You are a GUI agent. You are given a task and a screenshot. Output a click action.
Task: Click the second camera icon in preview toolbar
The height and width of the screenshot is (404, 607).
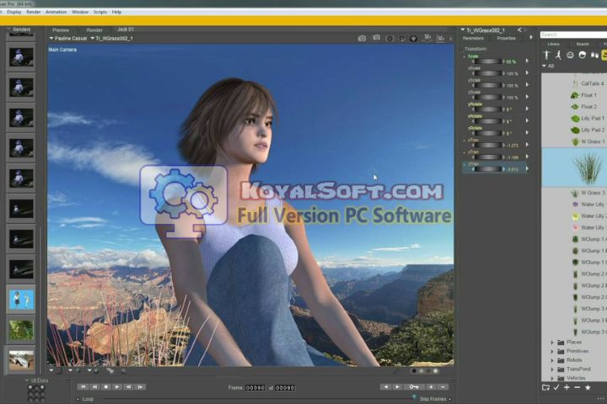pyautogui.click(x=376, y=38)
